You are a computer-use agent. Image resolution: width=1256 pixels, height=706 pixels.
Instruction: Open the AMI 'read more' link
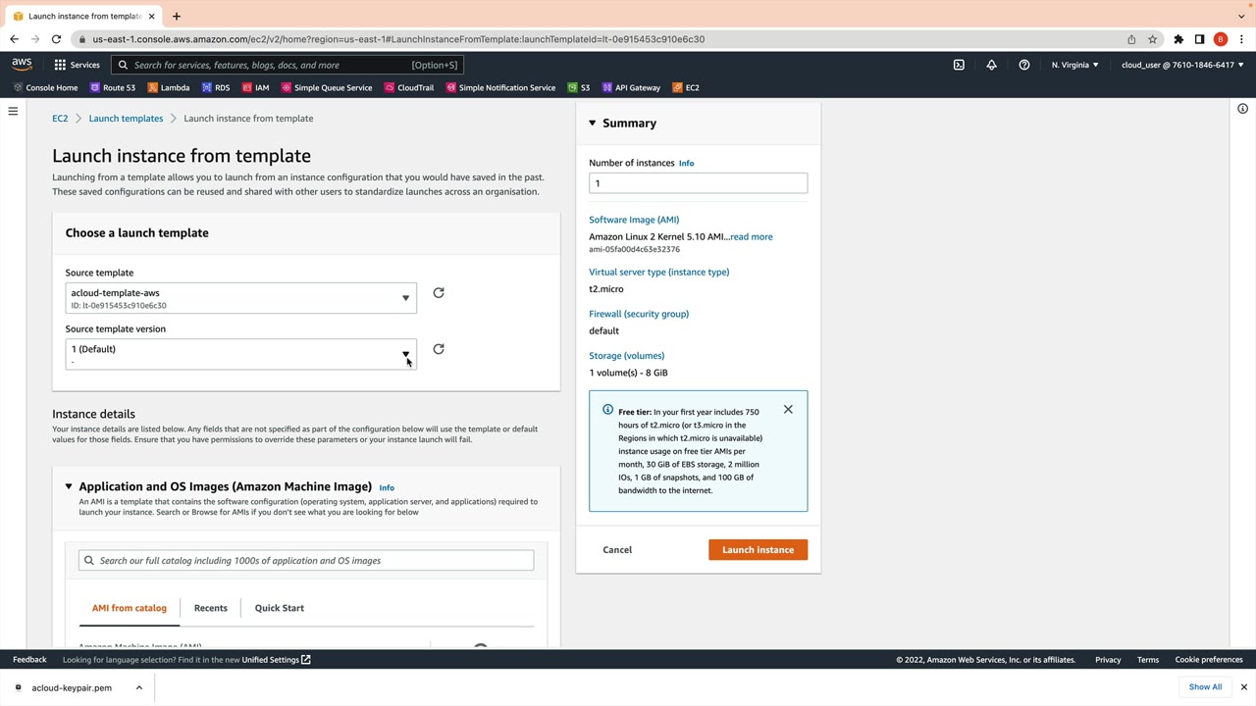pyautogui.click(x=752, y=237)
